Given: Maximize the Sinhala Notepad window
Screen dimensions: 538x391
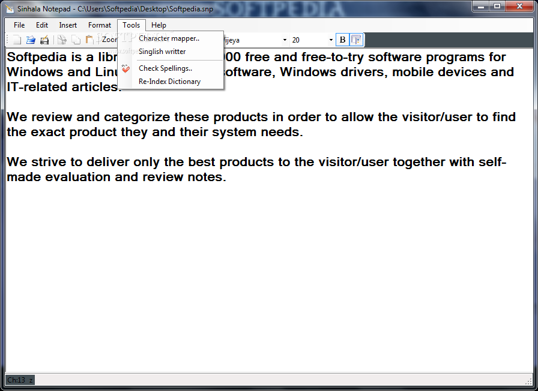Looking at the screenshot, I should (x=497, y=7).
